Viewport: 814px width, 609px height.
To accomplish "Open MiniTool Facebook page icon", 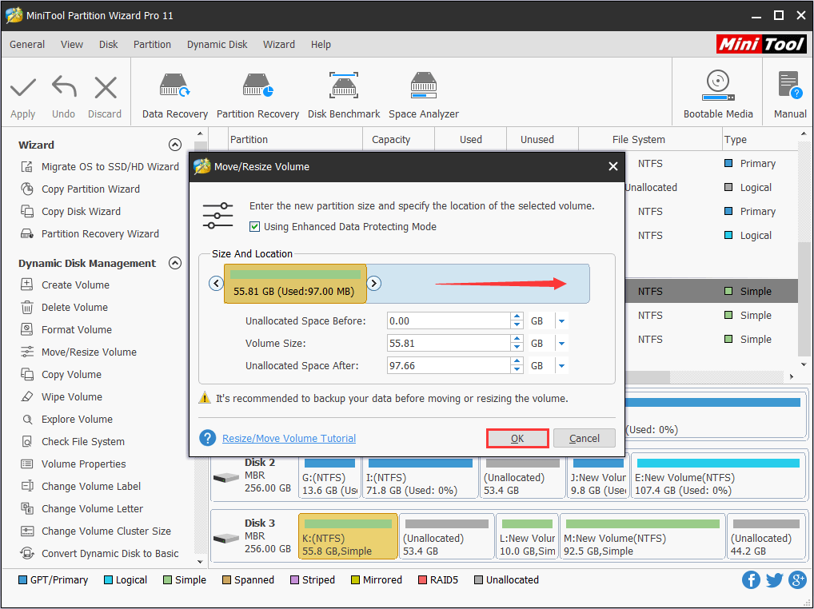I will [751, 579].
